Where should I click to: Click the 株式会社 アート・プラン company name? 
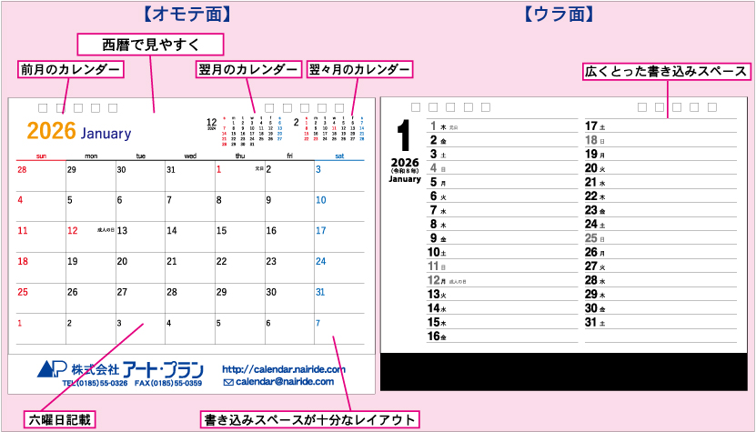pyautogui.click(x=137, y=370)
